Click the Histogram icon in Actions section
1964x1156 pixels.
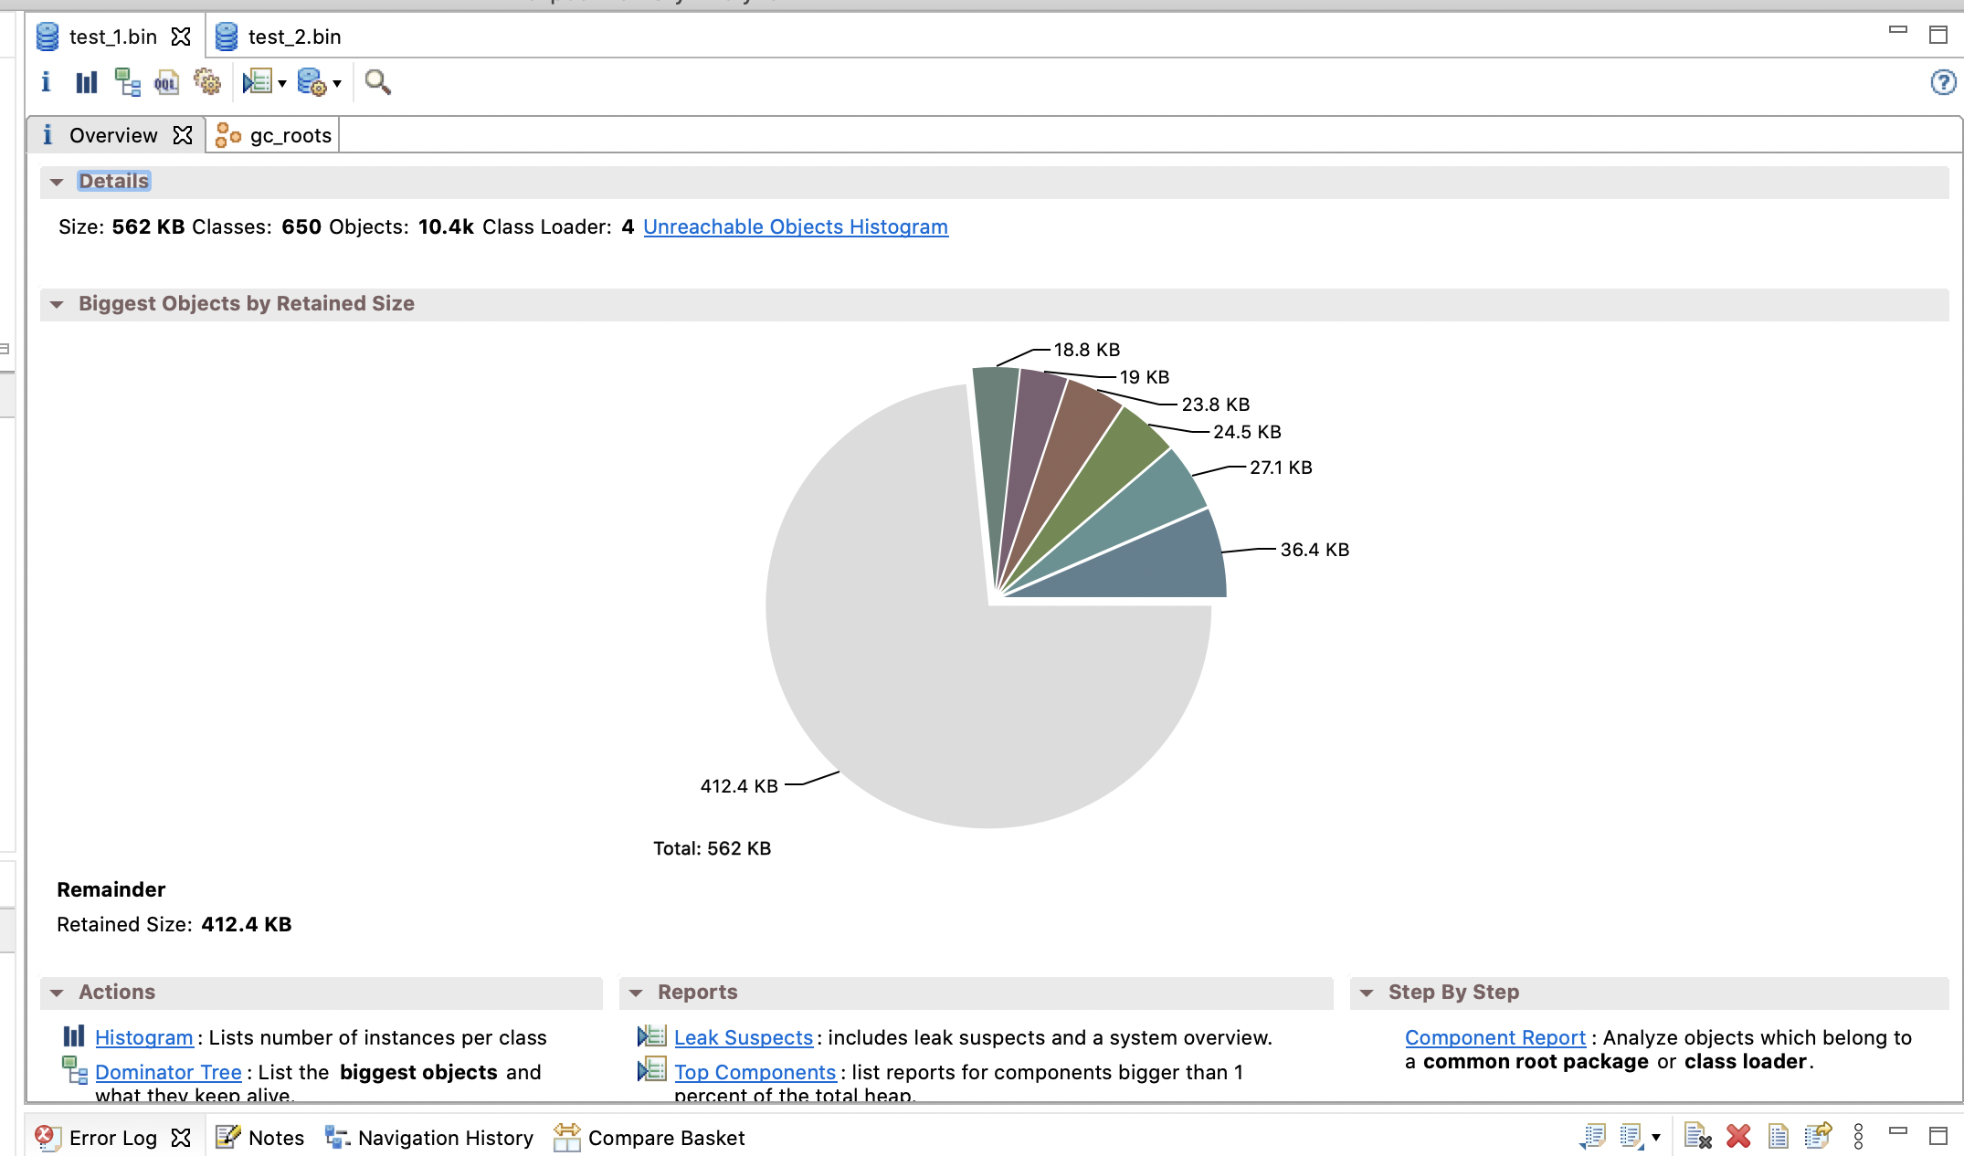point(73,1036)
